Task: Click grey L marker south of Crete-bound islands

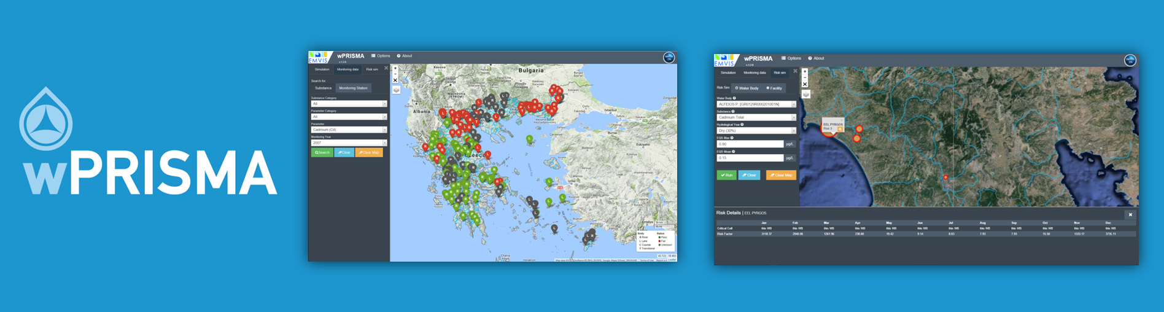Action: coord(554,228)
